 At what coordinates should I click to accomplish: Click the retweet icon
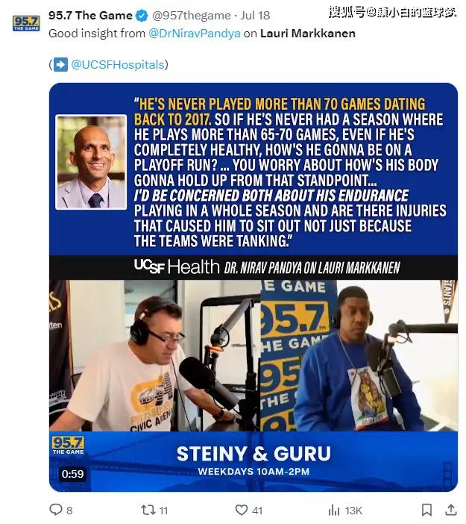(148, 510)
